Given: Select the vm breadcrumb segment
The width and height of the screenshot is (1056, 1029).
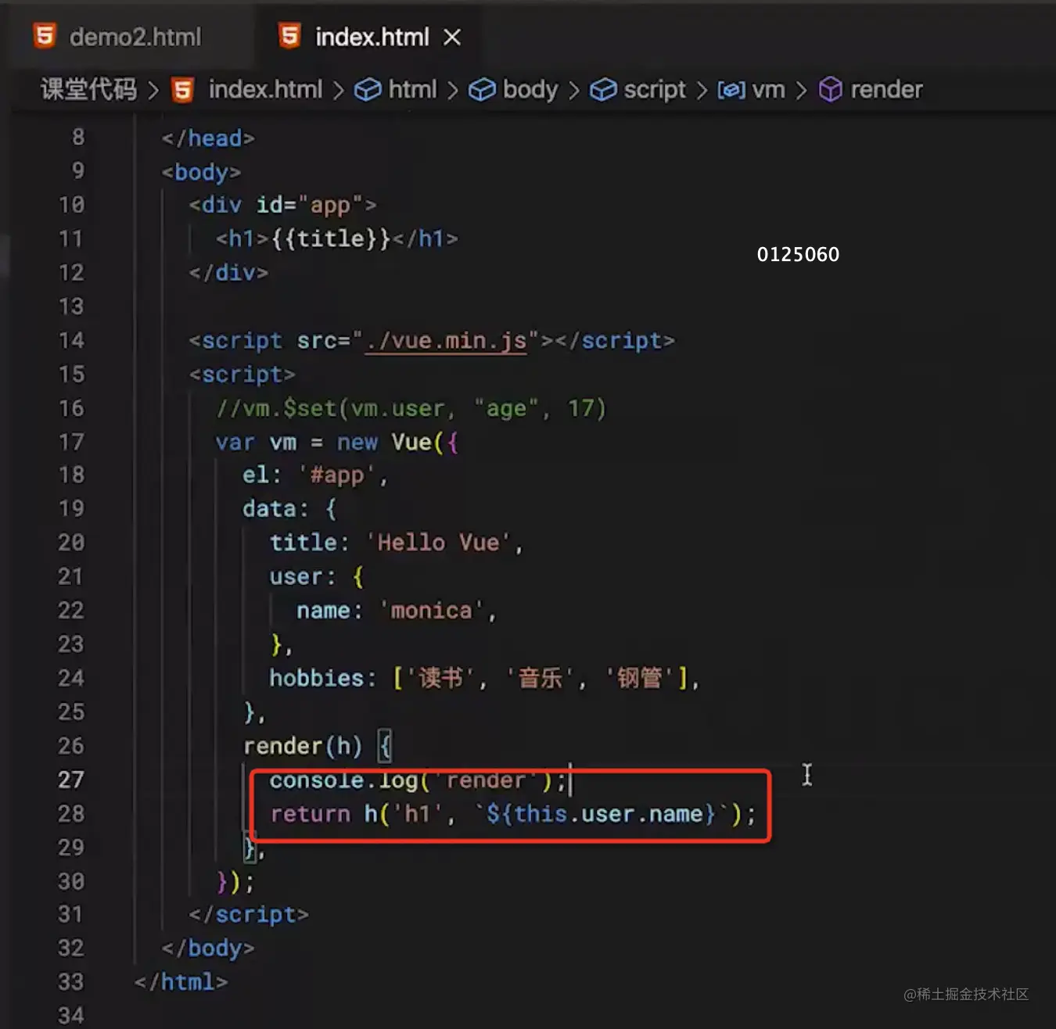Looking at the screenshot, I should pos(768,90).
